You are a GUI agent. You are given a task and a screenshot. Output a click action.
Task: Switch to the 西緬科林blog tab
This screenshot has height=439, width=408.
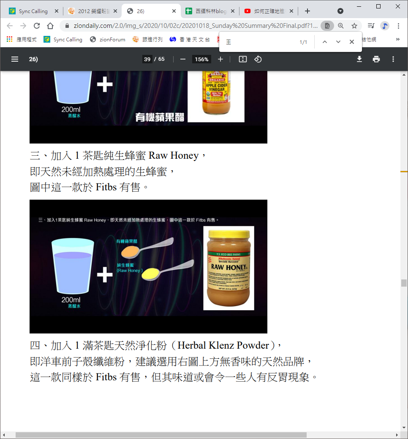click(210, 11)
